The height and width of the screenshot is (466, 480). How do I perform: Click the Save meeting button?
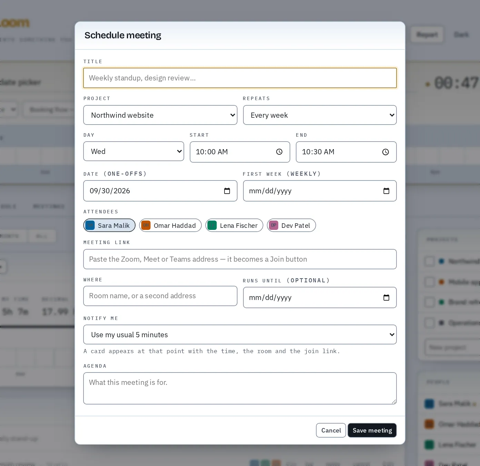372,430
